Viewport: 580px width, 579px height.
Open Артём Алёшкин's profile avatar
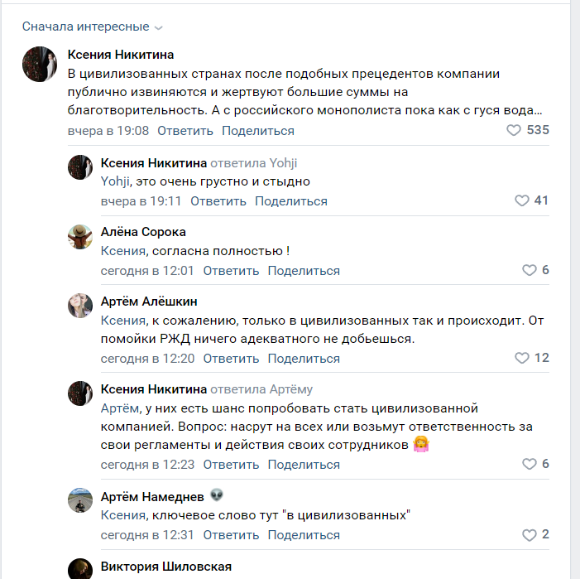[x=79, y=306]
